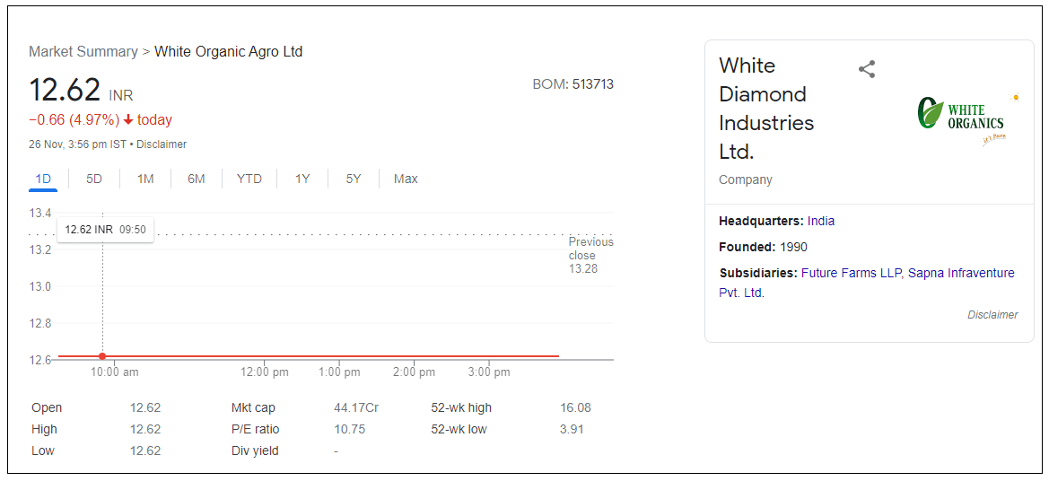This screenshot has height=481, width=1049.
Task: Show the 1M price chart
Action: 145,179
